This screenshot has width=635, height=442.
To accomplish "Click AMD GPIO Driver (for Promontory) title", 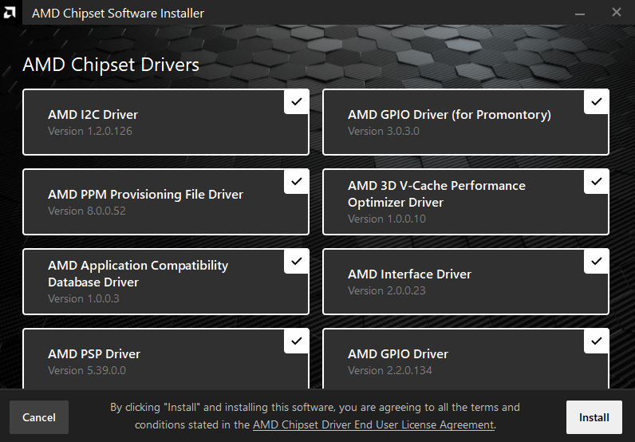I will [x=449, y=115].
